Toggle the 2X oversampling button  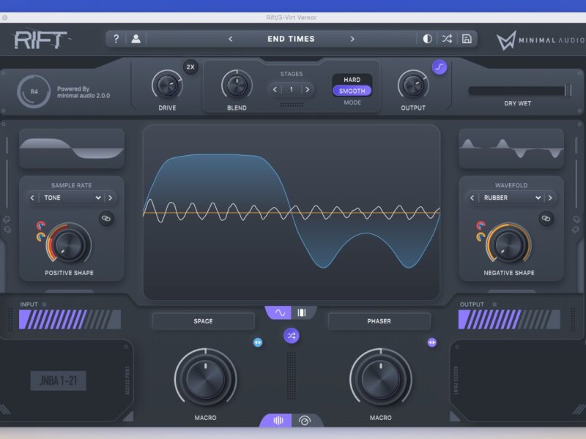(190, 67)
